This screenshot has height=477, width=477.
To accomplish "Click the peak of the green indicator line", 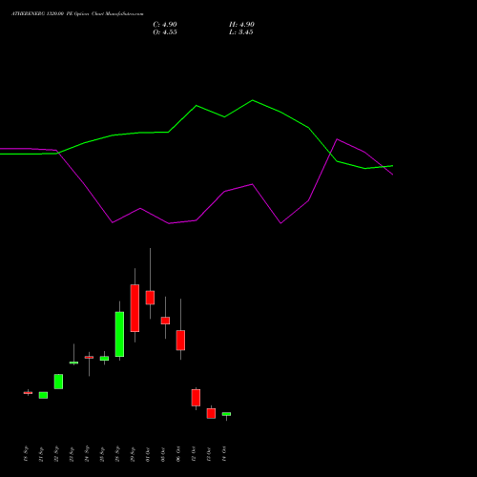I will tap(253, 100).
